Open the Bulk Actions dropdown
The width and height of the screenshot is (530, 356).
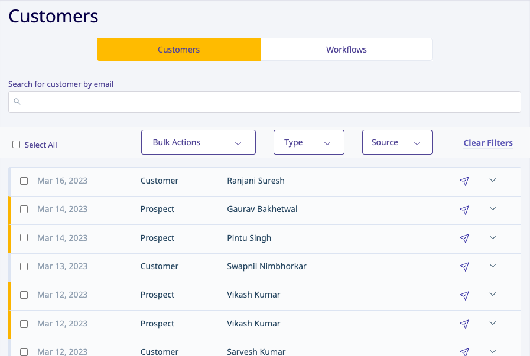point(198,142)
